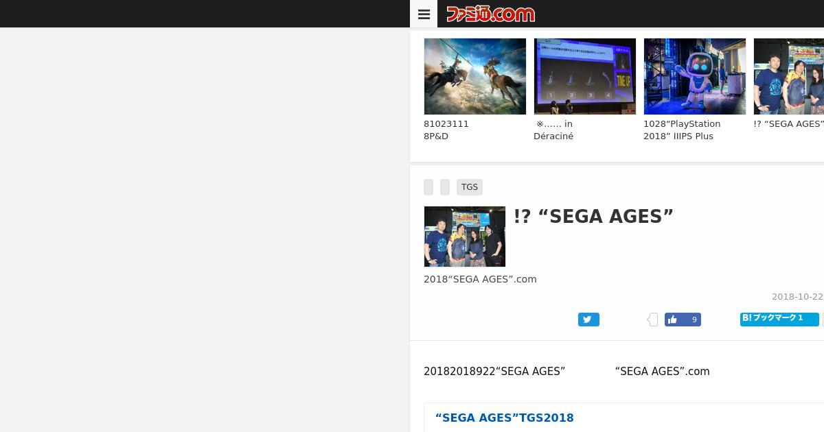
Task: Open the white robot mascot thumbnail
Action: click(695, 76)
